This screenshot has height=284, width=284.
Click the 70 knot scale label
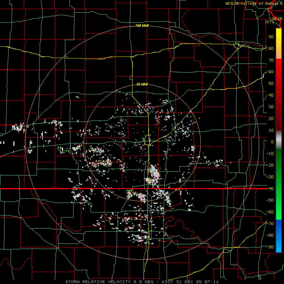pyautogui.click(x=271, y=60)
